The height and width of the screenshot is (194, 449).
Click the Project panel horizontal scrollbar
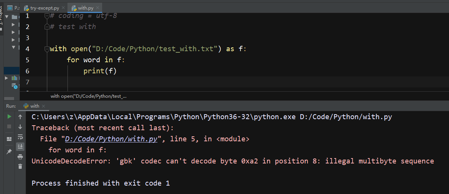click(x=9, y=99)
